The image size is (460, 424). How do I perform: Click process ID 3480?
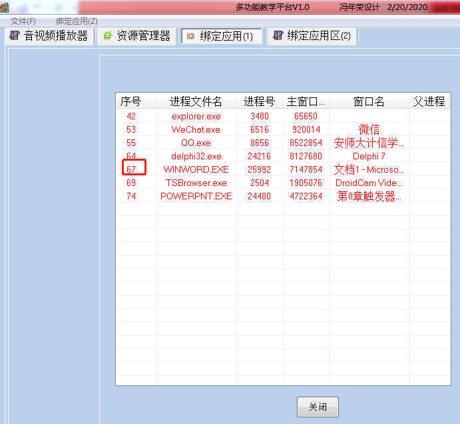[x=260, y=117]
